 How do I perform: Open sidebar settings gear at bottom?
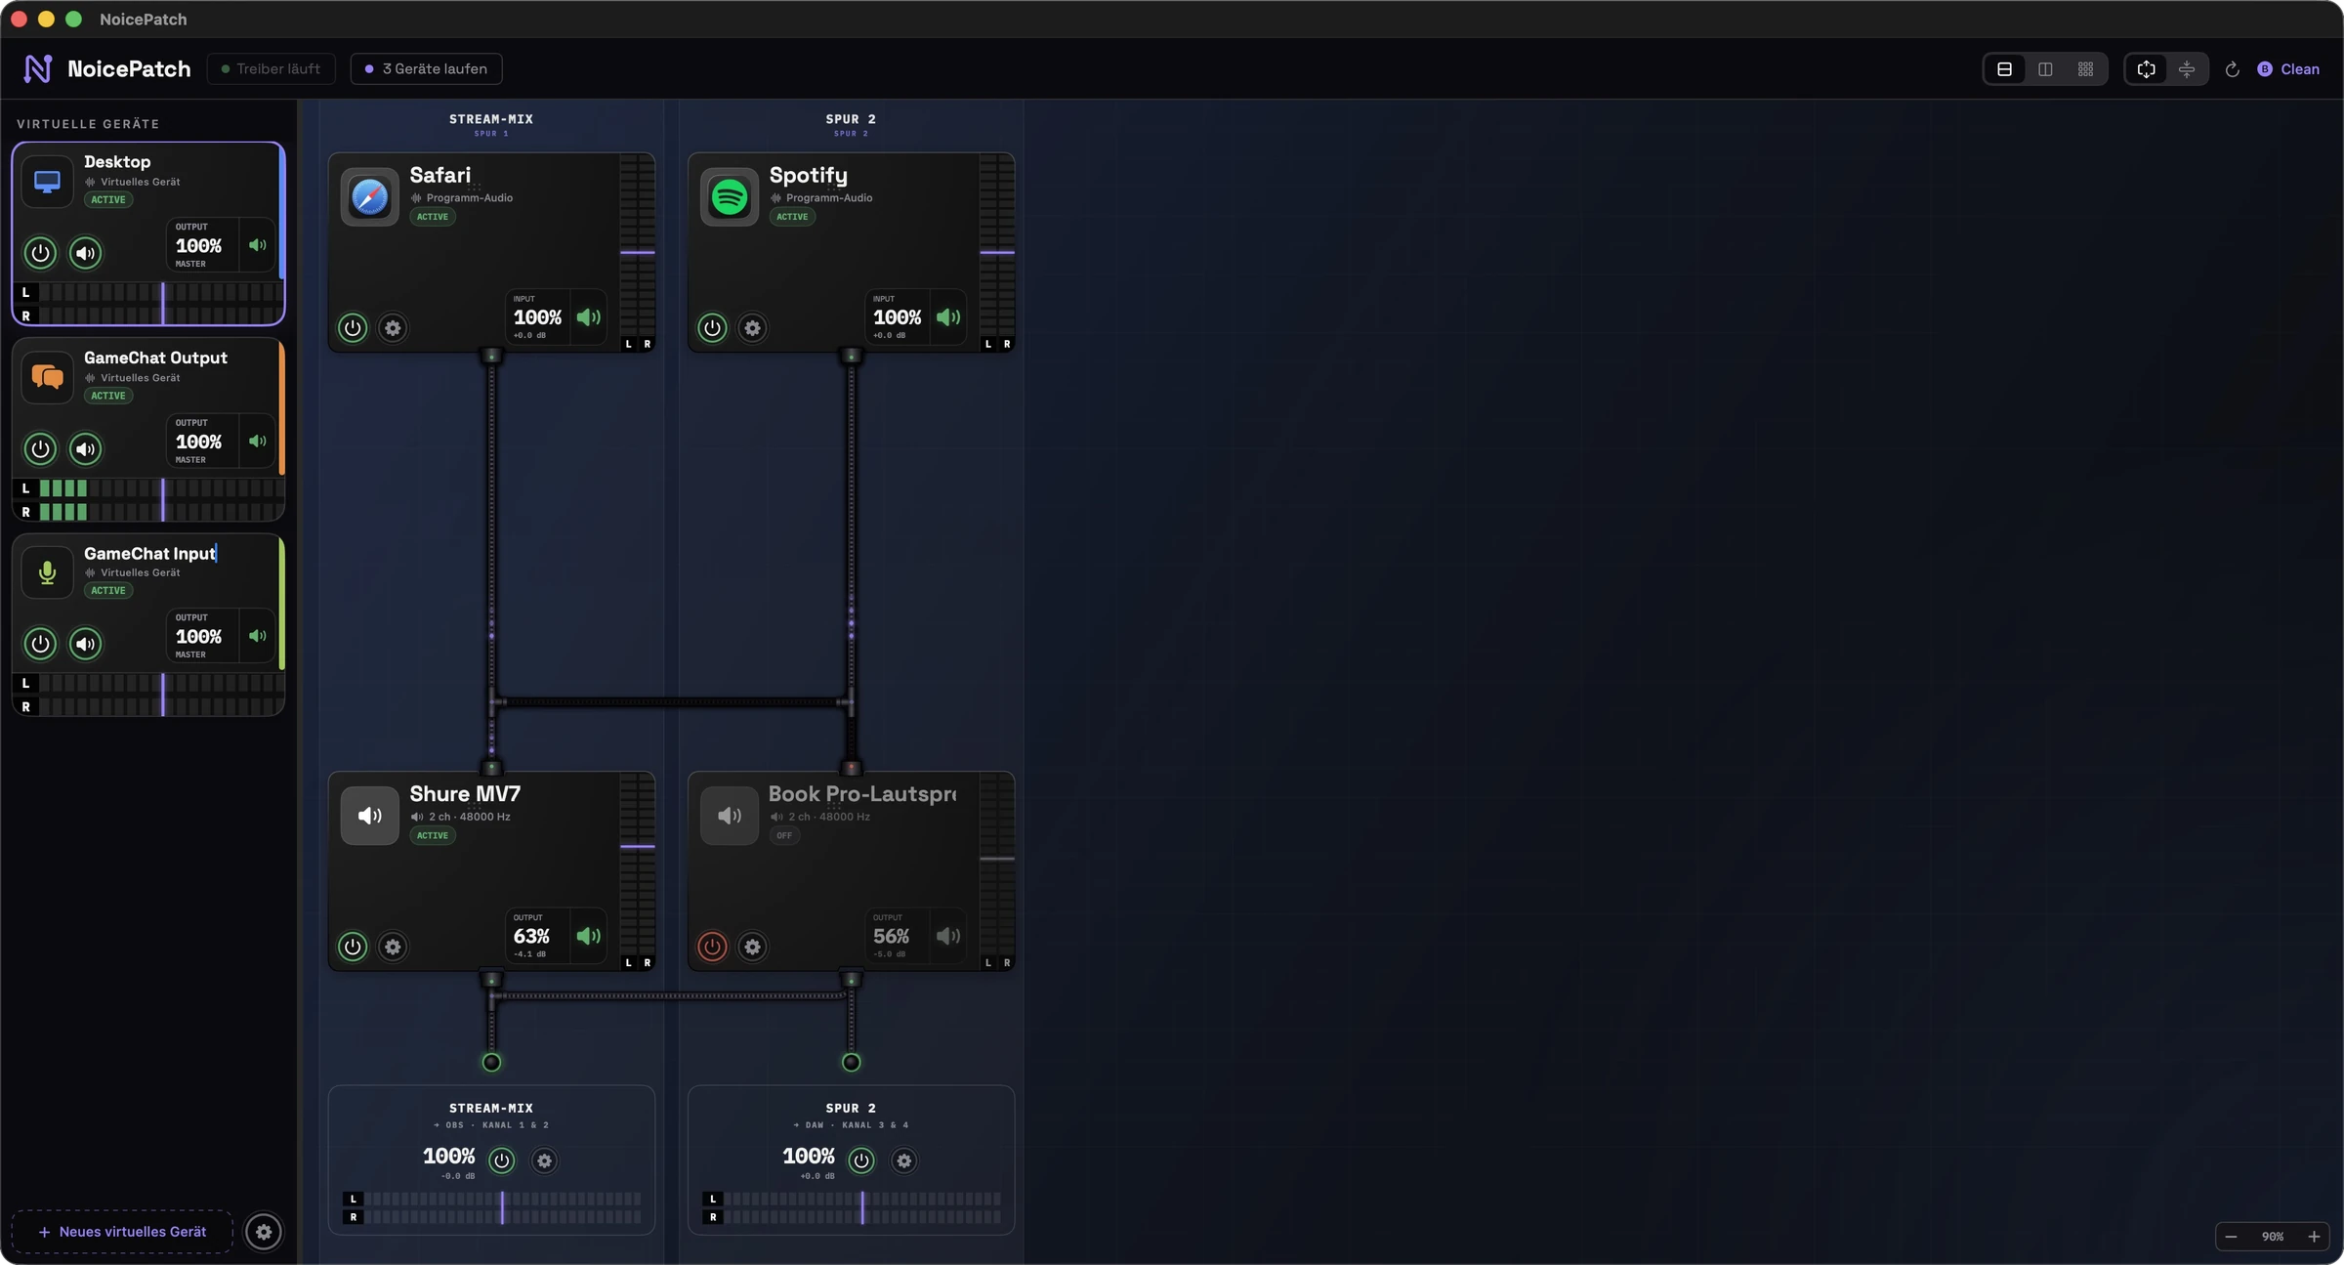click(x=264, y=1232)
